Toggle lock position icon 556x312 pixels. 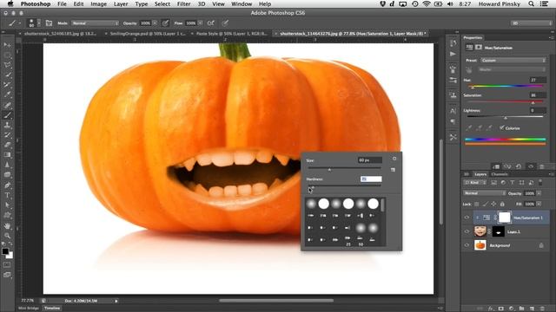point(493,205)
